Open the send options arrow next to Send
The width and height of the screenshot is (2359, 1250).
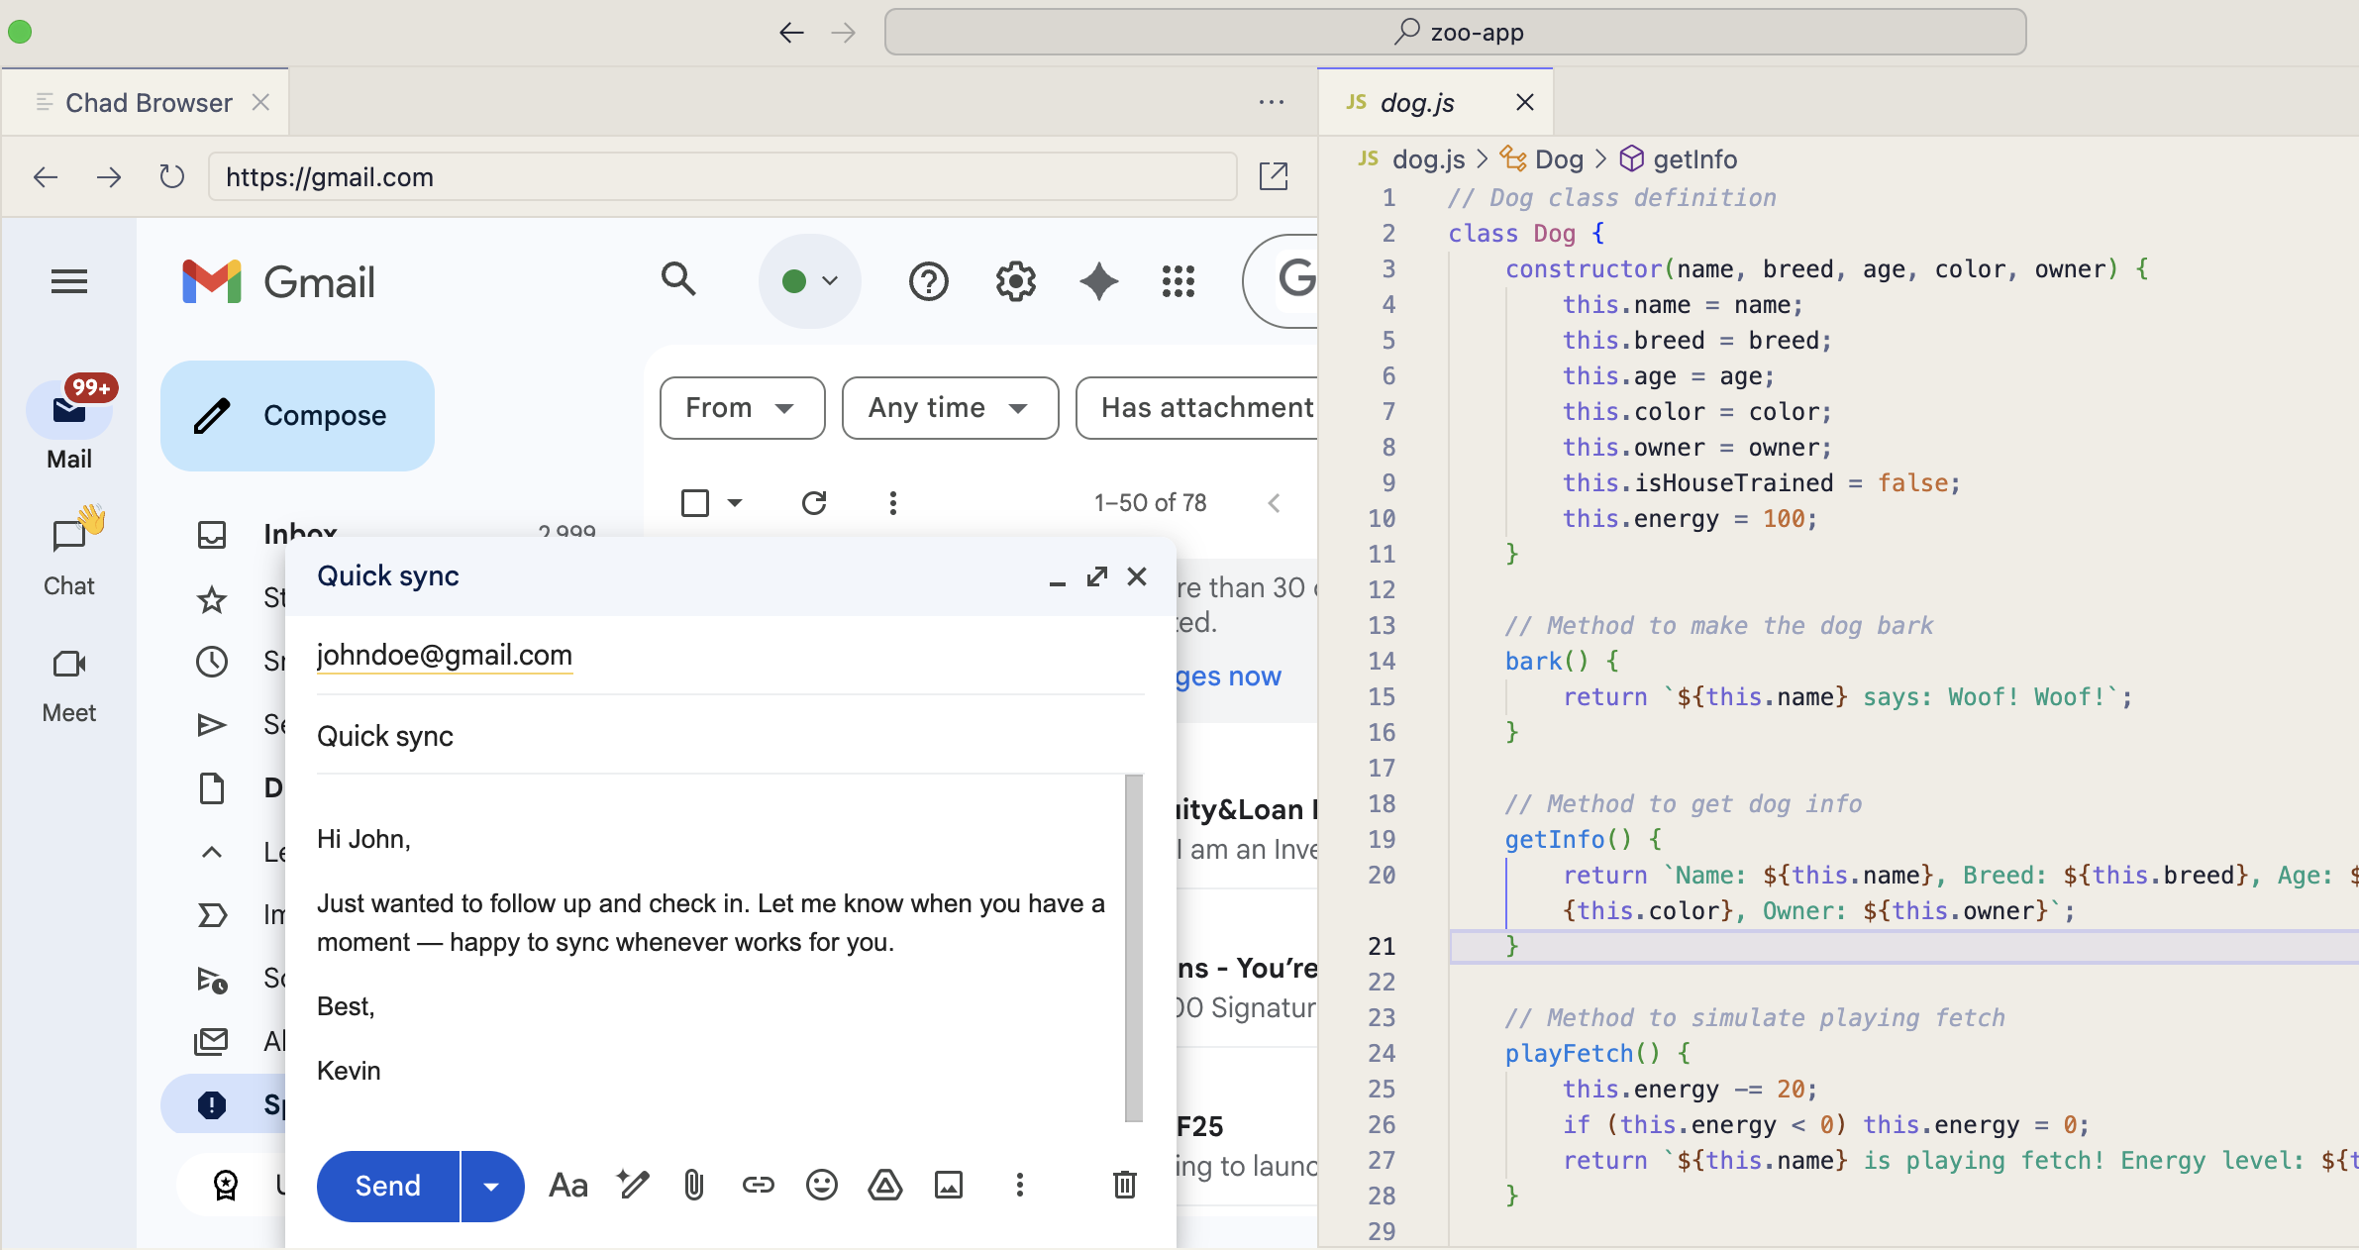pos(491,1186)
